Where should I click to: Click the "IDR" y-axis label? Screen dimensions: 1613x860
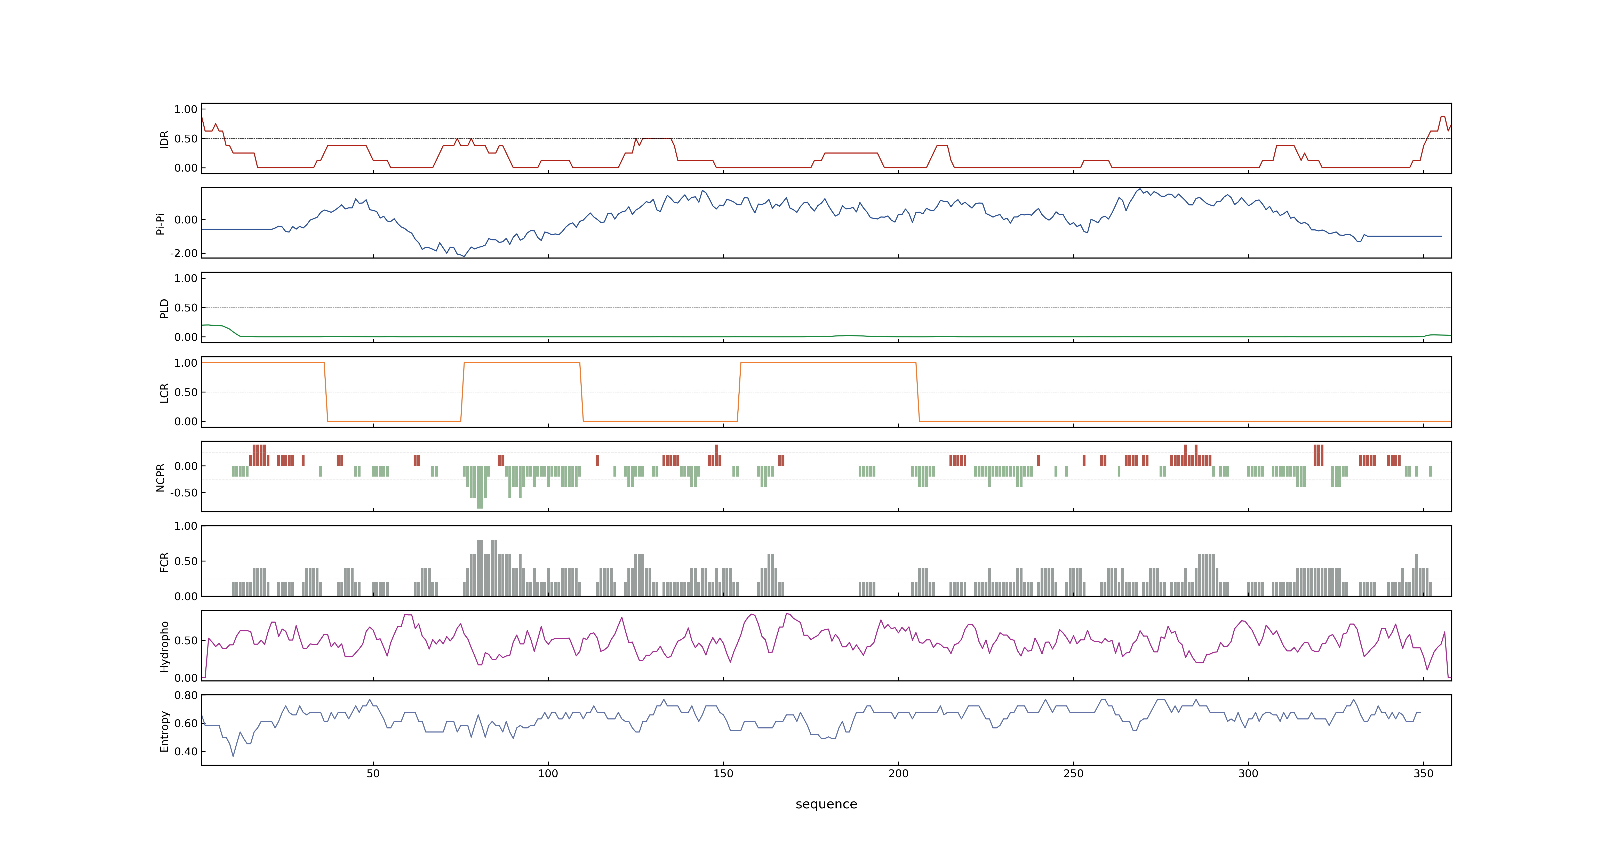click(164, 139)
